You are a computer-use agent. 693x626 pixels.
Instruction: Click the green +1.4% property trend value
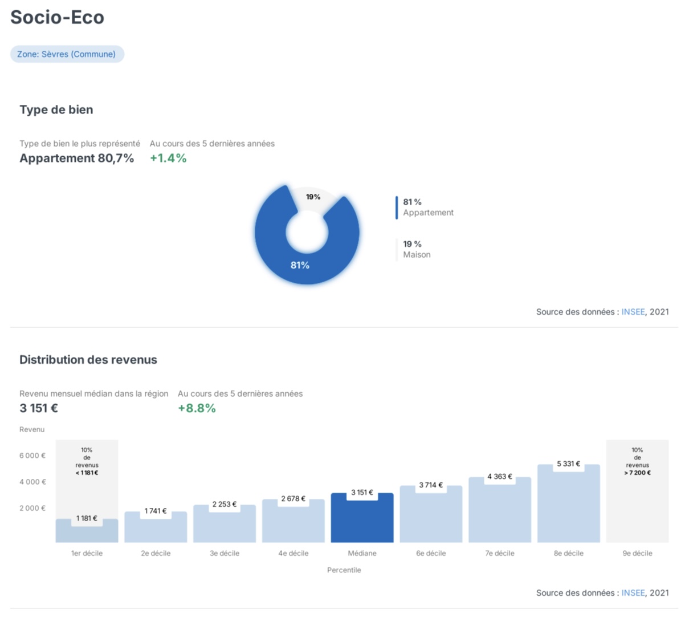pos(168,158)
